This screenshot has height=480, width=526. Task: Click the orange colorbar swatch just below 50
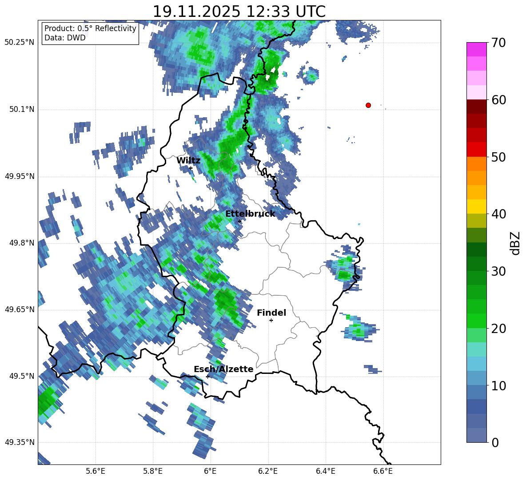(476, 163)
